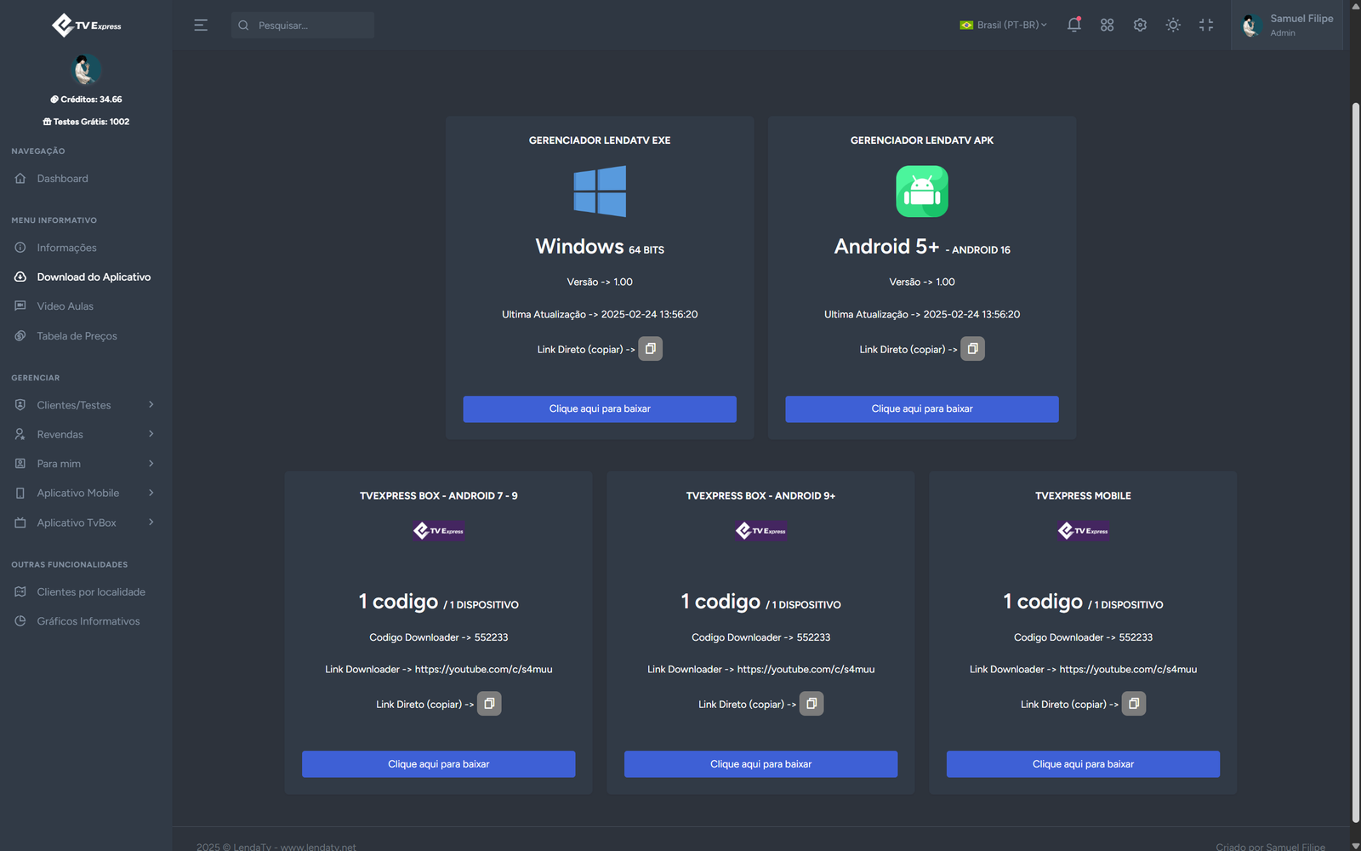Open the TV Express logo in sidebar
This screenshot has width=1361, height=851.
pos(86,26)
